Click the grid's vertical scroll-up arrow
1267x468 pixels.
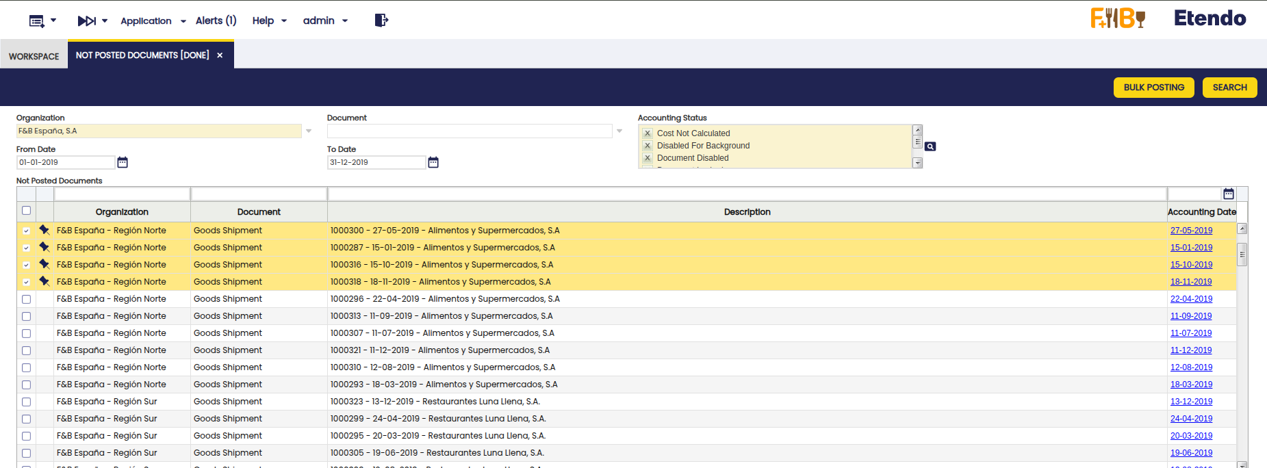[x=1242, y=229]
